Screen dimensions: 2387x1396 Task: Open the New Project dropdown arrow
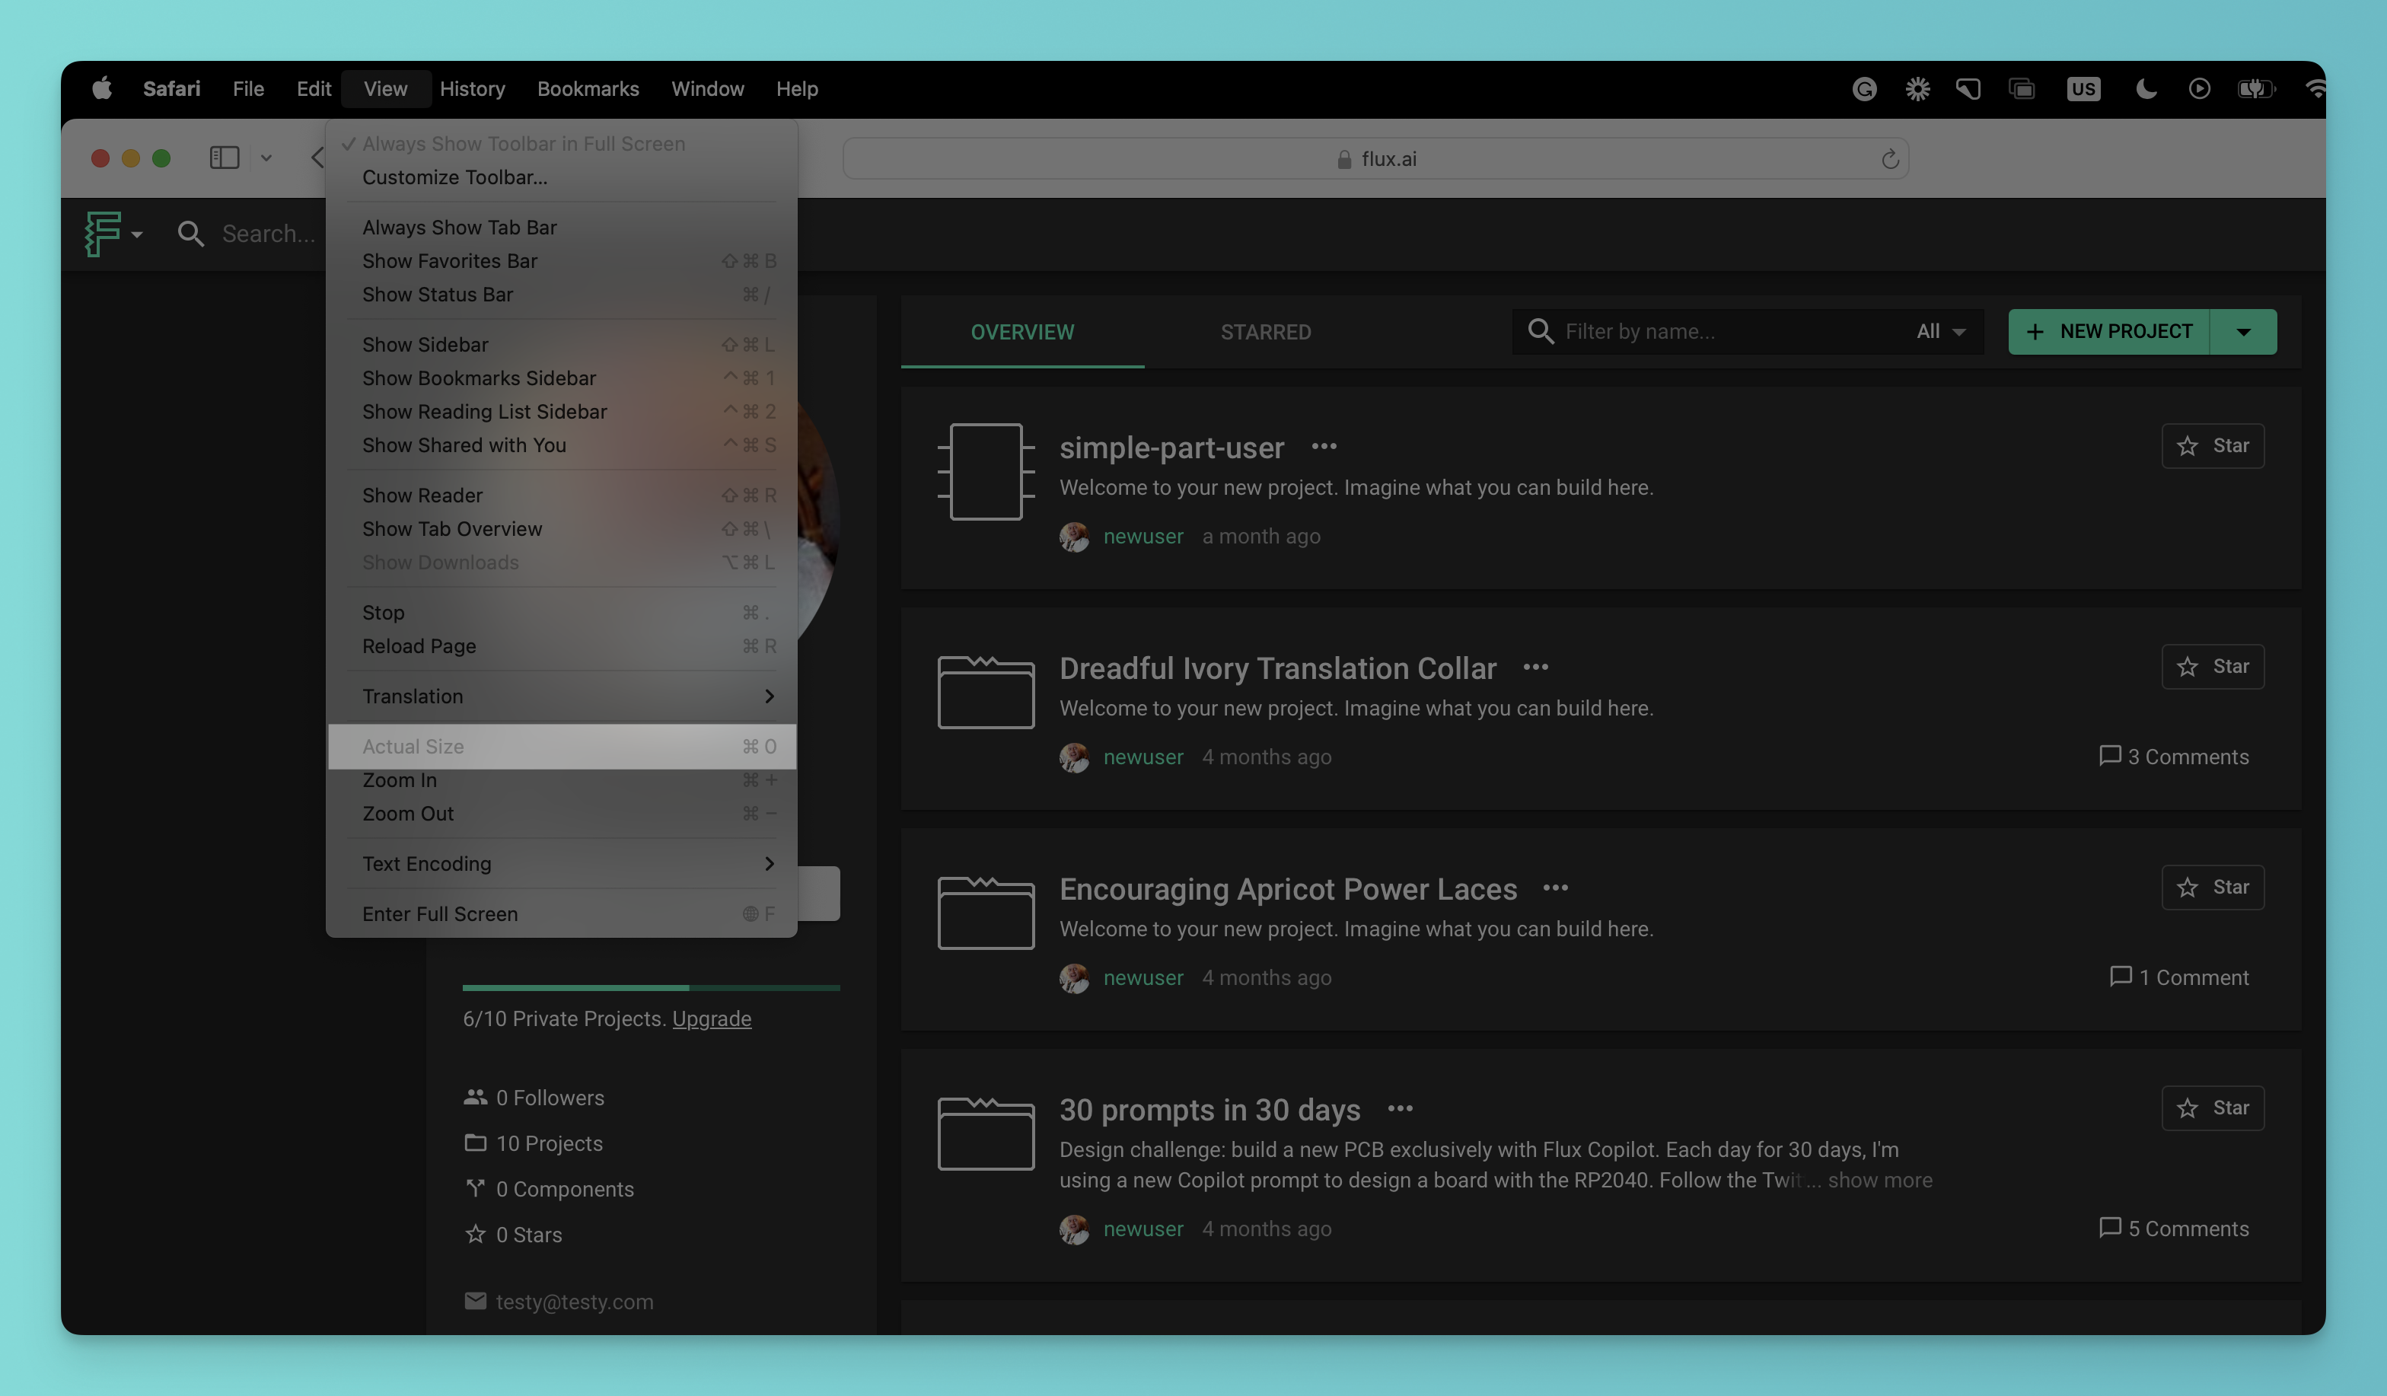tap(2242, 330)
